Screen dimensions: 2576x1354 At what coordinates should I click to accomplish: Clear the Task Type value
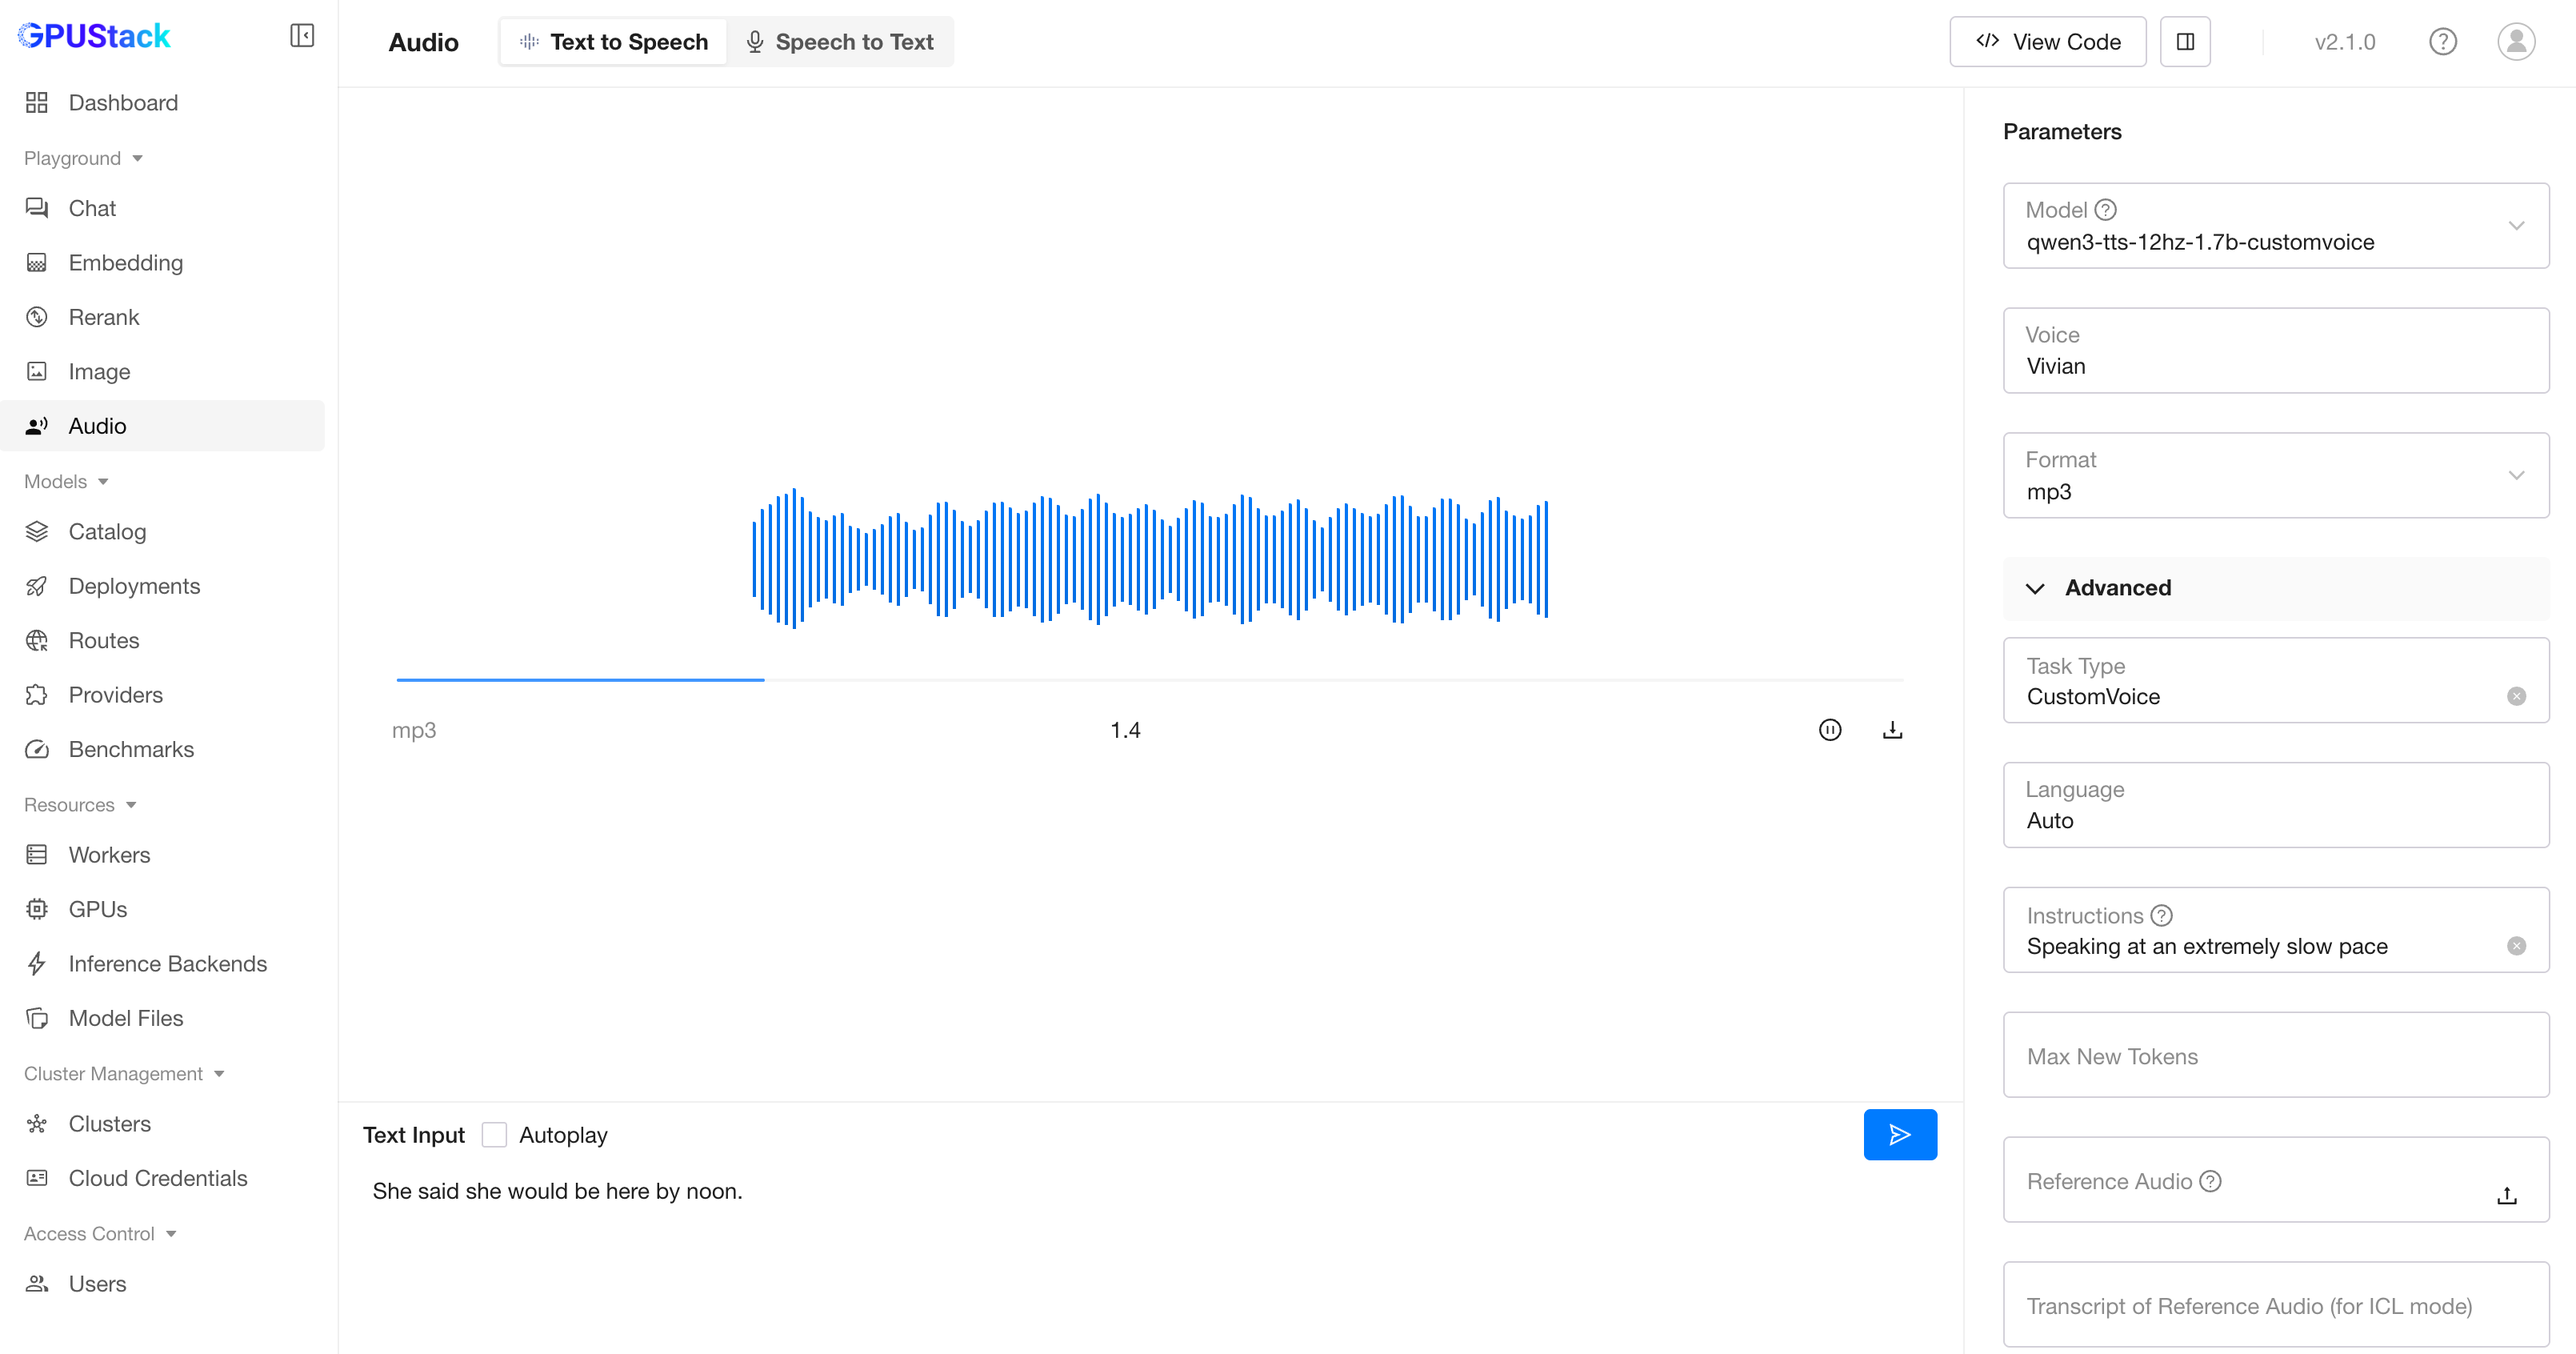(2517, 696)
